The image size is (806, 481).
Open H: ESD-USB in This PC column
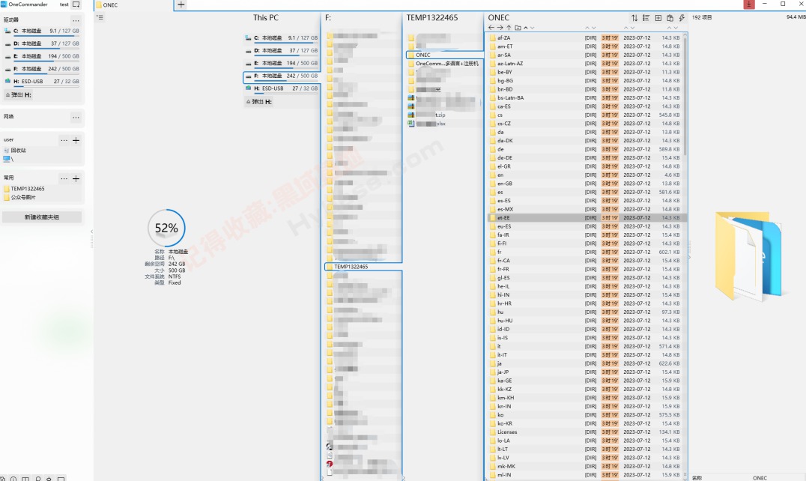click(281, 88)
